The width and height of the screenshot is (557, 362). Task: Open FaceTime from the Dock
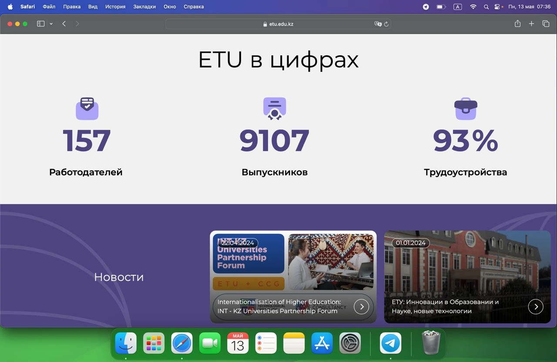coord(210,343)
